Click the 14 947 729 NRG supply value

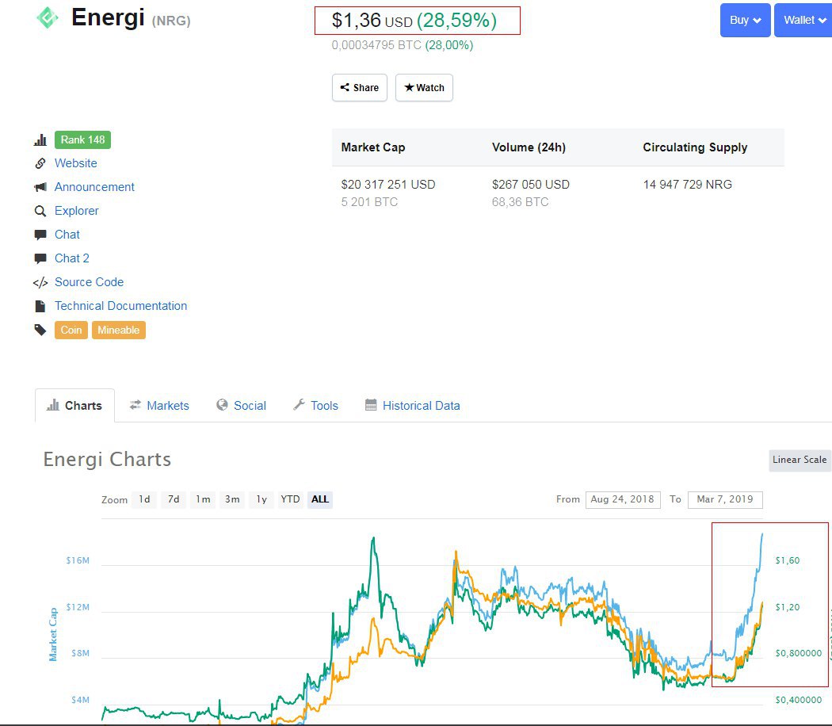[x=688, y=185]
